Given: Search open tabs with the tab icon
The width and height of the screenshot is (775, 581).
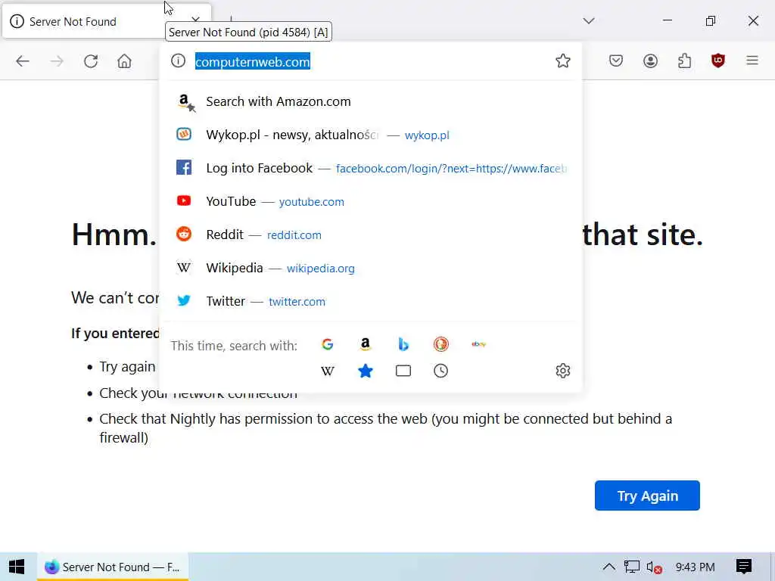Looking at the screenshot, I should tap(403, 371).
